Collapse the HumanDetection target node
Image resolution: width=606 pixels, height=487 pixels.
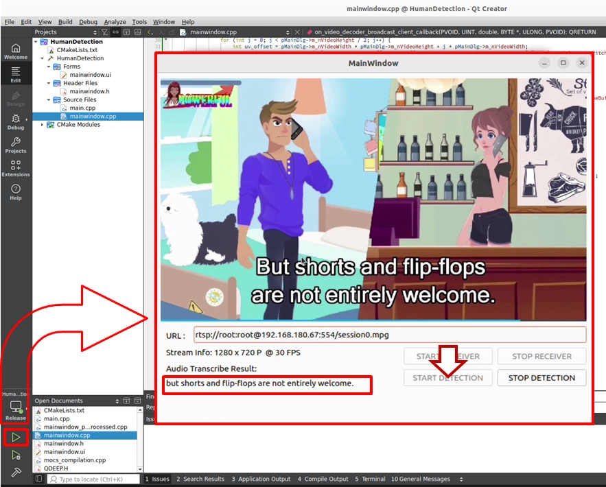coord(42,58)
